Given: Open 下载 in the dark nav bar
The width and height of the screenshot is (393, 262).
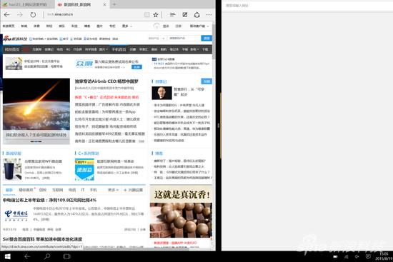Looking at the screenshot, I should point(205,49).
